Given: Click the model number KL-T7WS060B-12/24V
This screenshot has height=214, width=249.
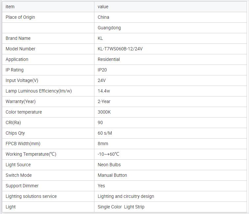Looking at the screenshot, I should 120,49.
